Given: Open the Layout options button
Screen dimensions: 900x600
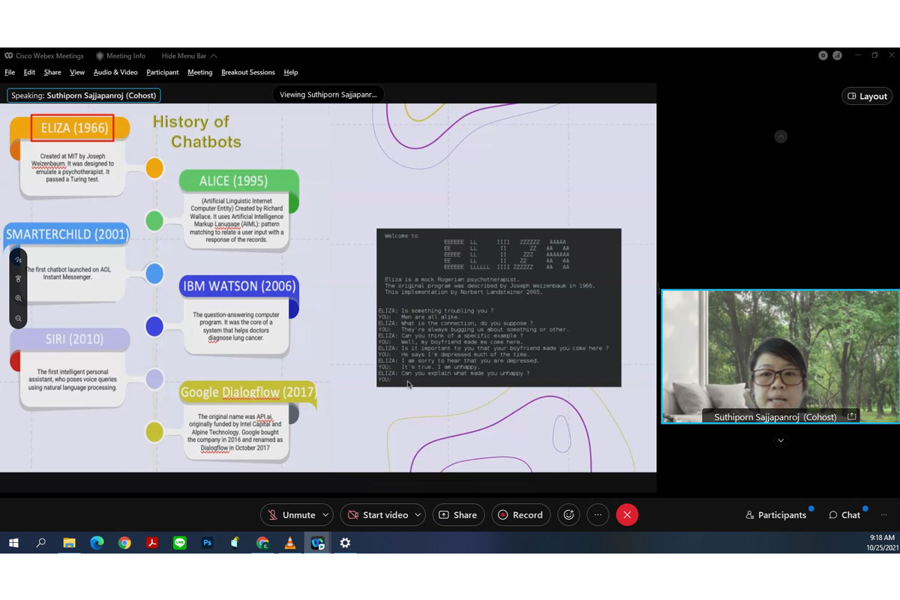Looking at the screenshot, I should coord(867,96).
